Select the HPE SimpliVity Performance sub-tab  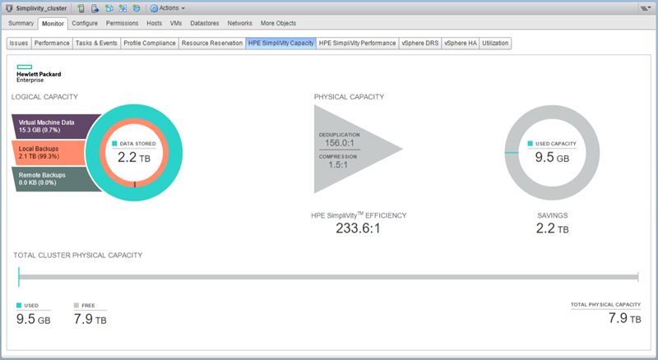357,43
